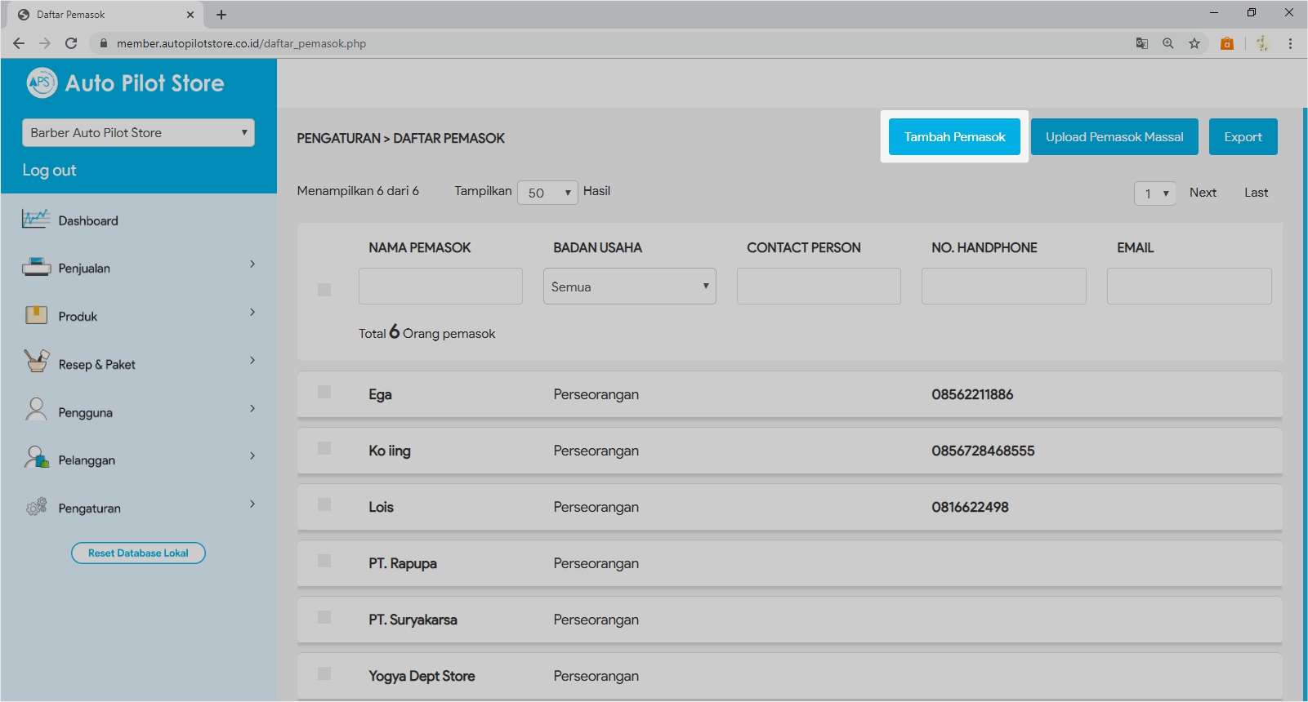Click the Pelanggan customer icon
1308x702 pixels.
(x=36, y=458)
